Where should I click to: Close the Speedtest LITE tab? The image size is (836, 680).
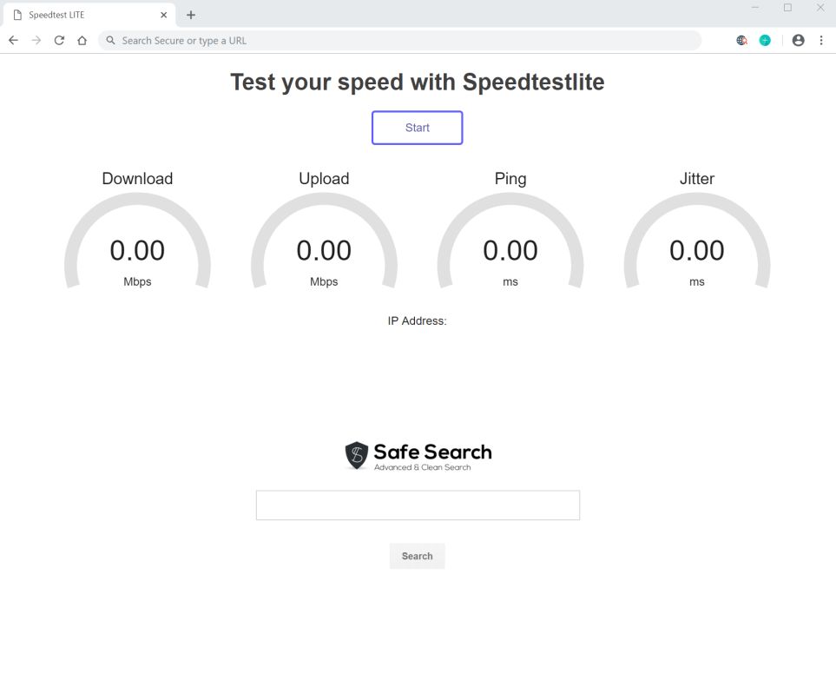[163, 15]
